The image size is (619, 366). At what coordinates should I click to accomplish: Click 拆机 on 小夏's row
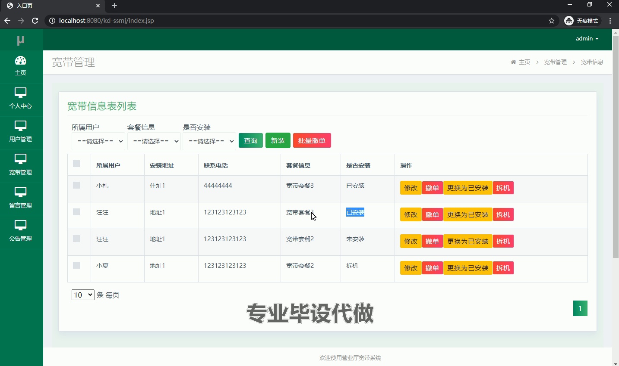(x=503, y=267)
